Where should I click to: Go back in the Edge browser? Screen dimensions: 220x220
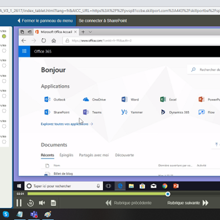[x=24, y=41]
